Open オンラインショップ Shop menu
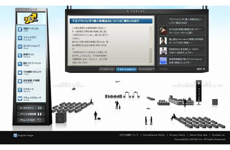 [x=31, y=47]
